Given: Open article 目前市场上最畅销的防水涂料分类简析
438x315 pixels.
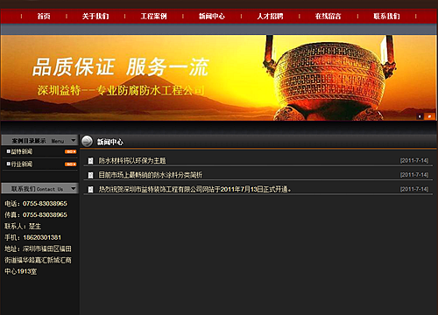Looking at the screenshot, I should 150,175.
